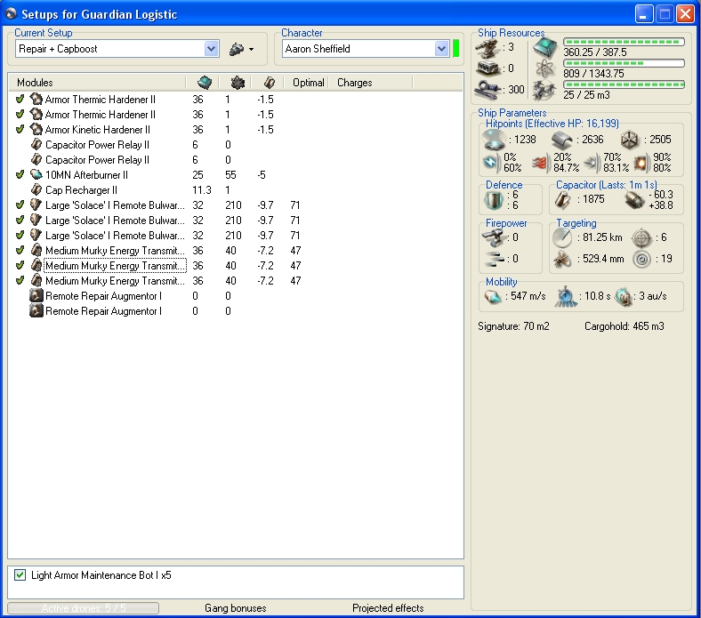
Task: Click the capacitor capacity icon showing 1875
Action: [x=562, y=200]
